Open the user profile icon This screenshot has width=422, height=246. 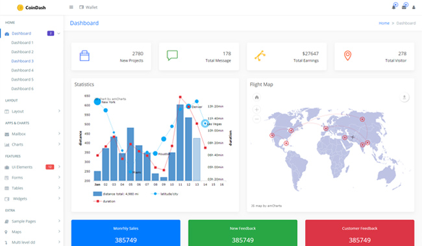pyautogui.click(x=414, y=7)
